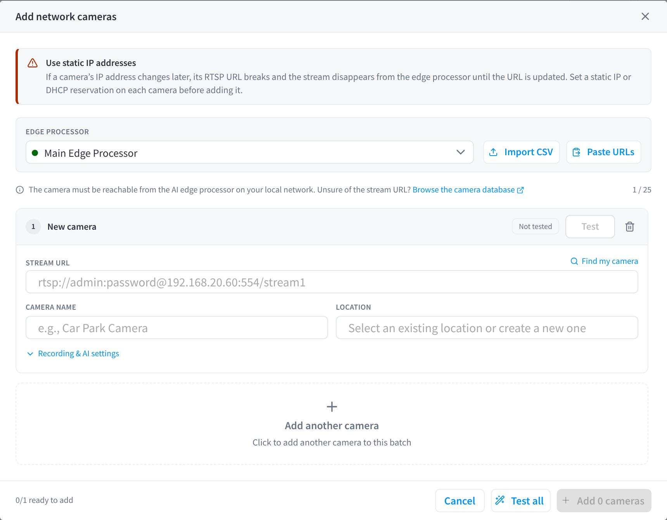Click the Use static IP addresses heading

91,63
